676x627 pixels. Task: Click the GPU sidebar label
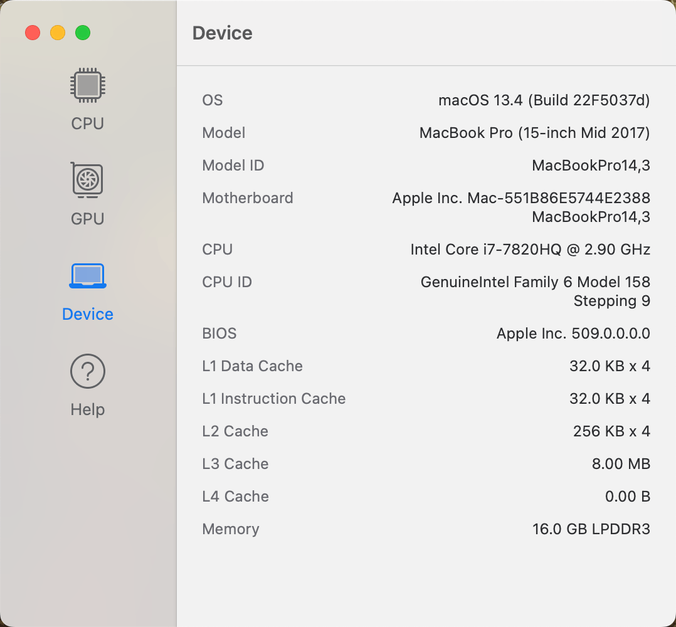[x=88, y=219]
